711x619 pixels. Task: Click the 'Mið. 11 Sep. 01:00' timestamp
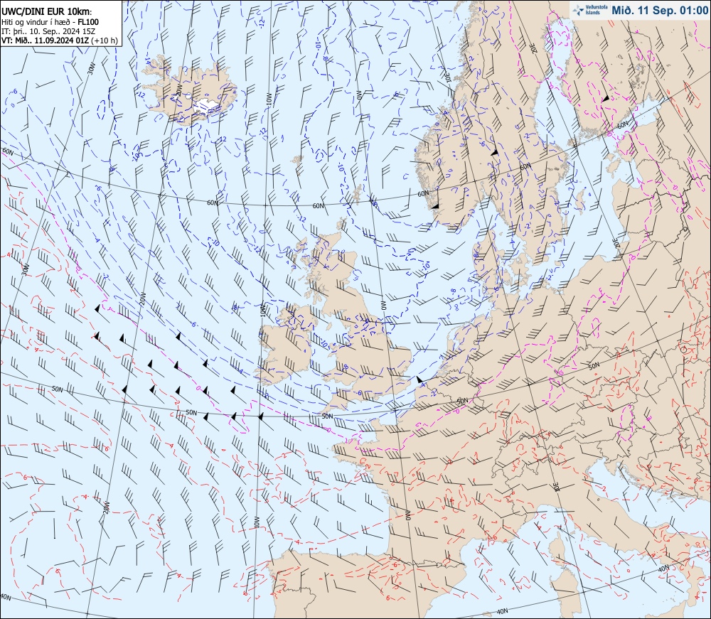[659, 11]
